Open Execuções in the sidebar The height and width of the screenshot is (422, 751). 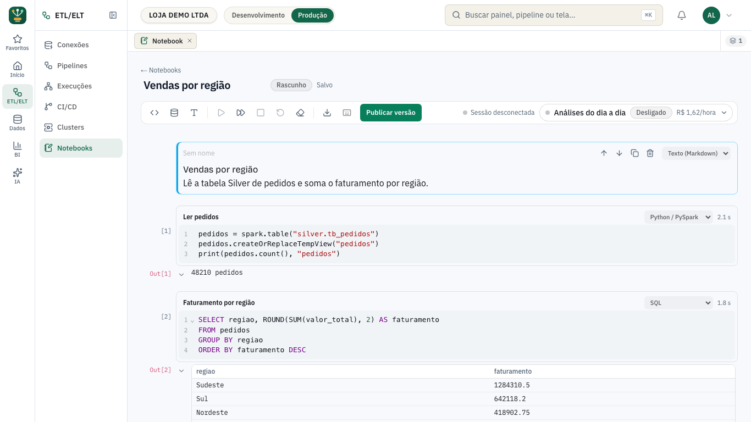pos(81,86)
